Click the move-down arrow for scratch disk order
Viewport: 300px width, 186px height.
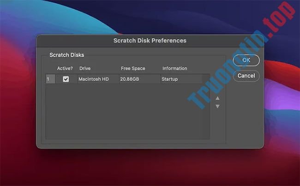click(x=217, y=106)
